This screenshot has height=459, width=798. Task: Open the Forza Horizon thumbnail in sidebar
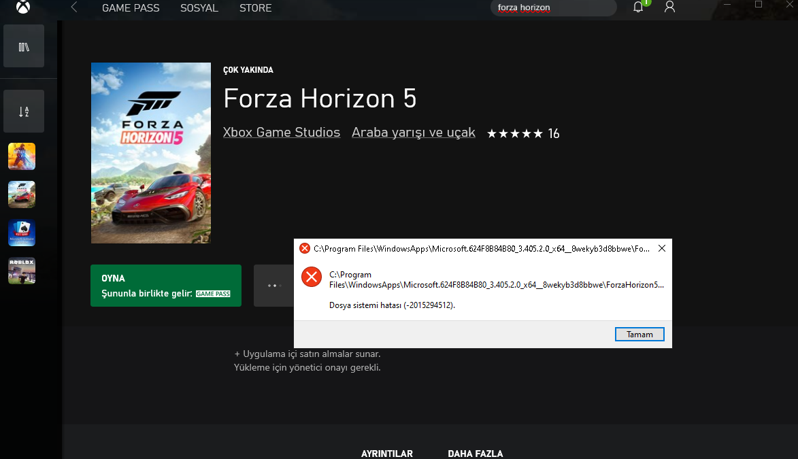(x=22, y=194)
